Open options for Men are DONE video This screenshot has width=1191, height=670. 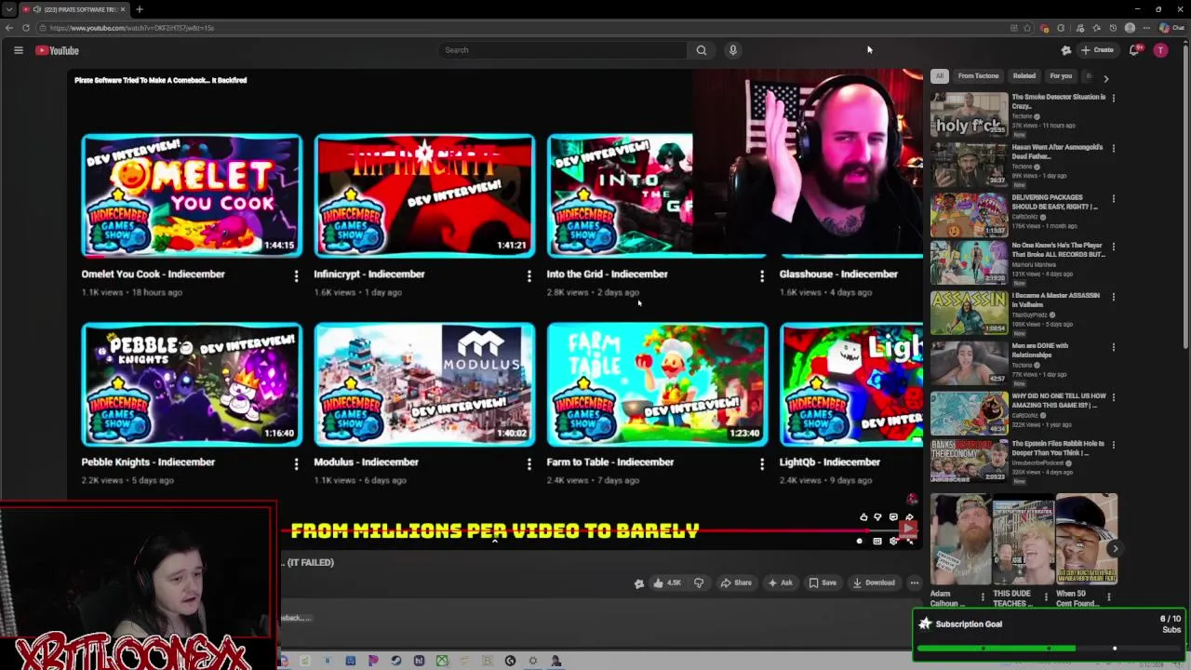pyautogui.click(x=1113, y=347)
